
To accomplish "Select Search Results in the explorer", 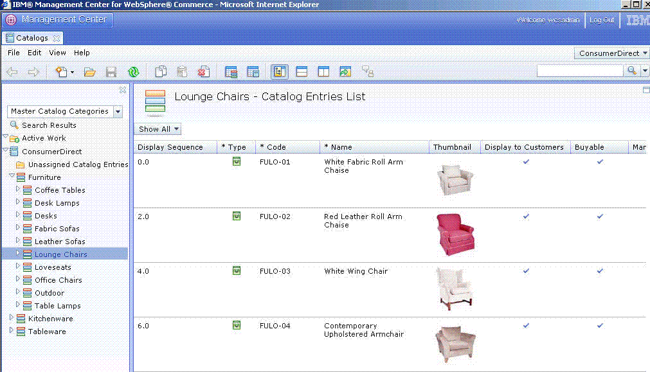I will (49, 125).
